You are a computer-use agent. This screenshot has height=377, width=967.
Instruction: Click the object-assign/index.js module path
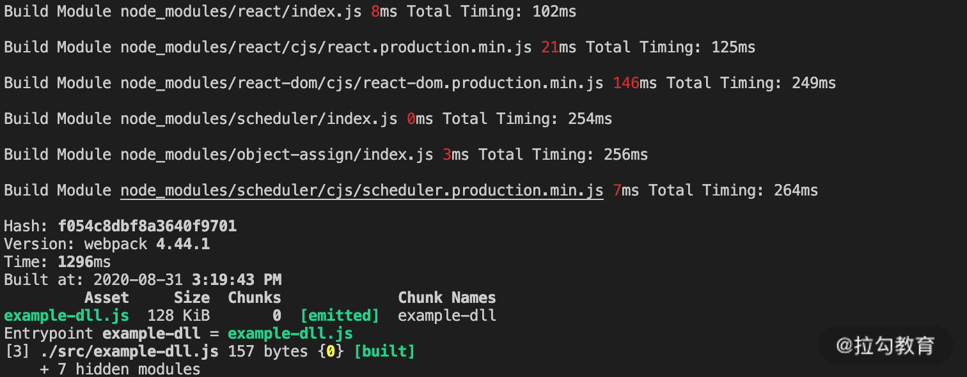pyautogui.click(x=276, y=155)
